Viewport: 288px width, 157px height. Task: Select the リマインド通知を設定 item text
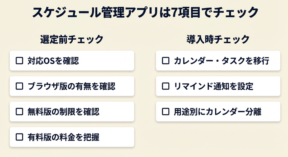214,86
